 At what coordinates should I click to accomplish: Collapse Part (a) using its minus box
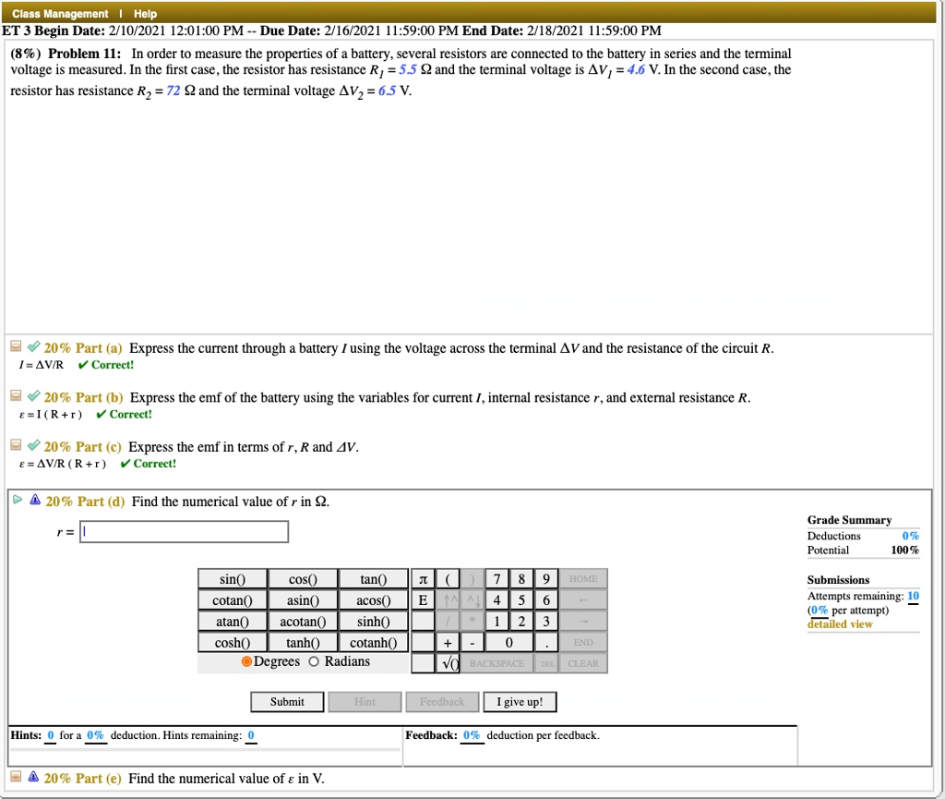(17, 346)
